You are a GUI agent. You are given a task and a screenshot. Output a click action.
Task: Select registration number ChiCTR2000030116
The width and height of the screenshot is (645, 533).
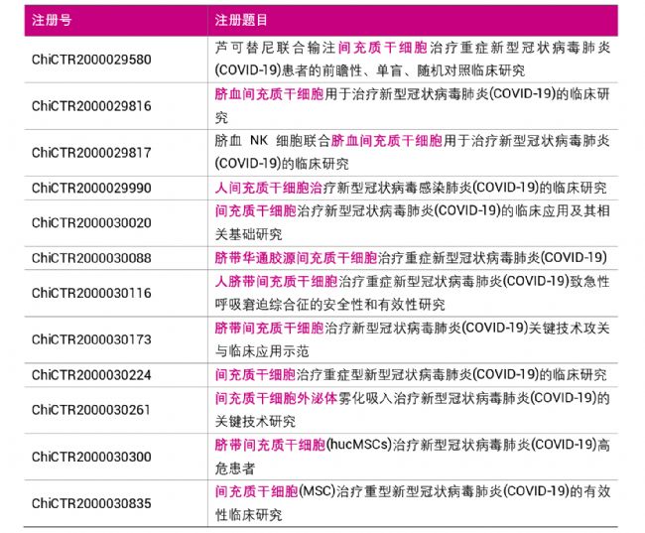pyautogui.click(x=91, y=293)
